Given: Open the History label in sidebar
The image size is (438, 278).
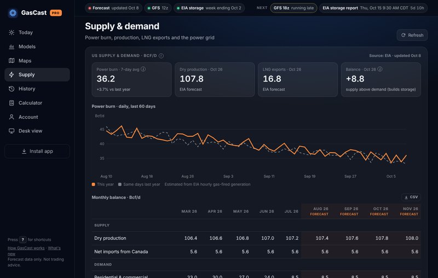Looking at the screenshot, I should click(x=27, y=89).
